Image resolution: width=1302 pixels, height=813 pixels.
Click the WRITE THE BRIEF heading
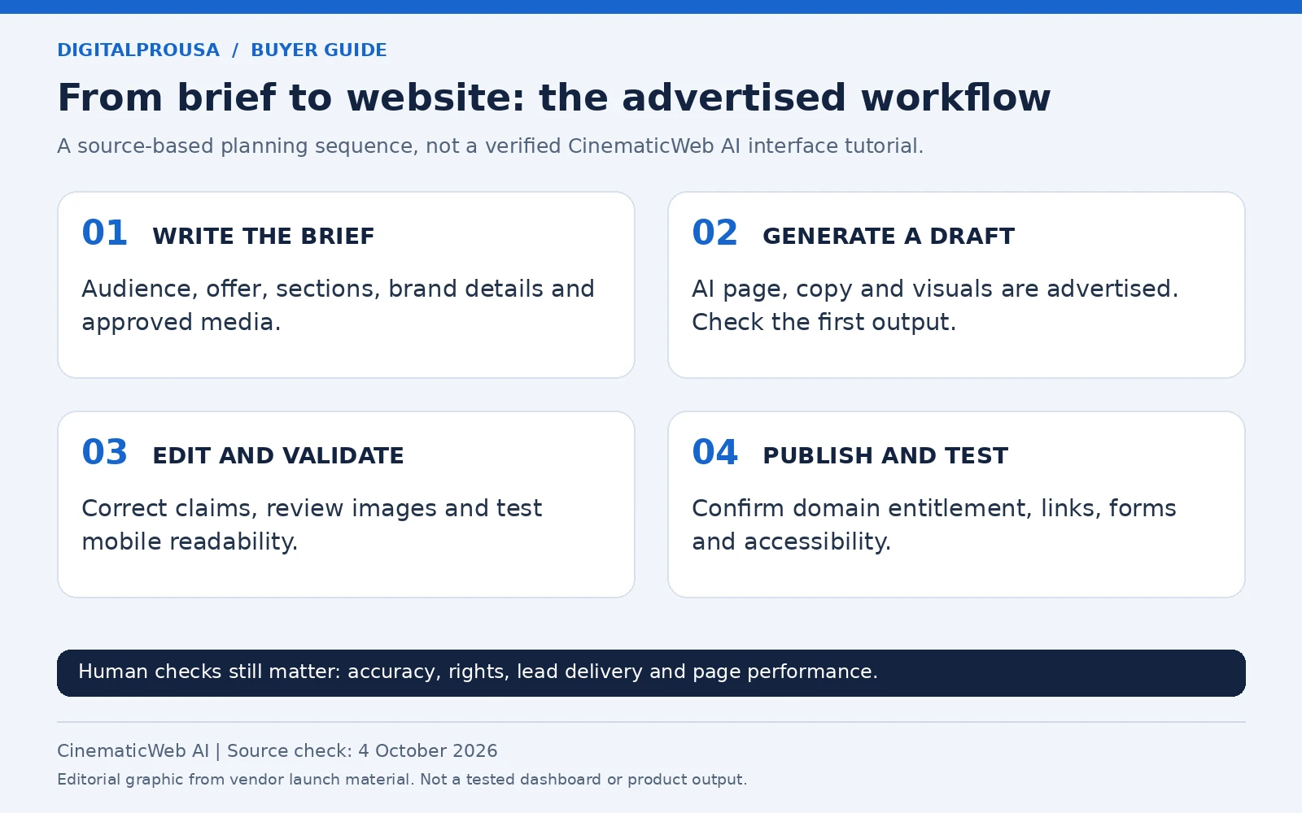point(264,236)
